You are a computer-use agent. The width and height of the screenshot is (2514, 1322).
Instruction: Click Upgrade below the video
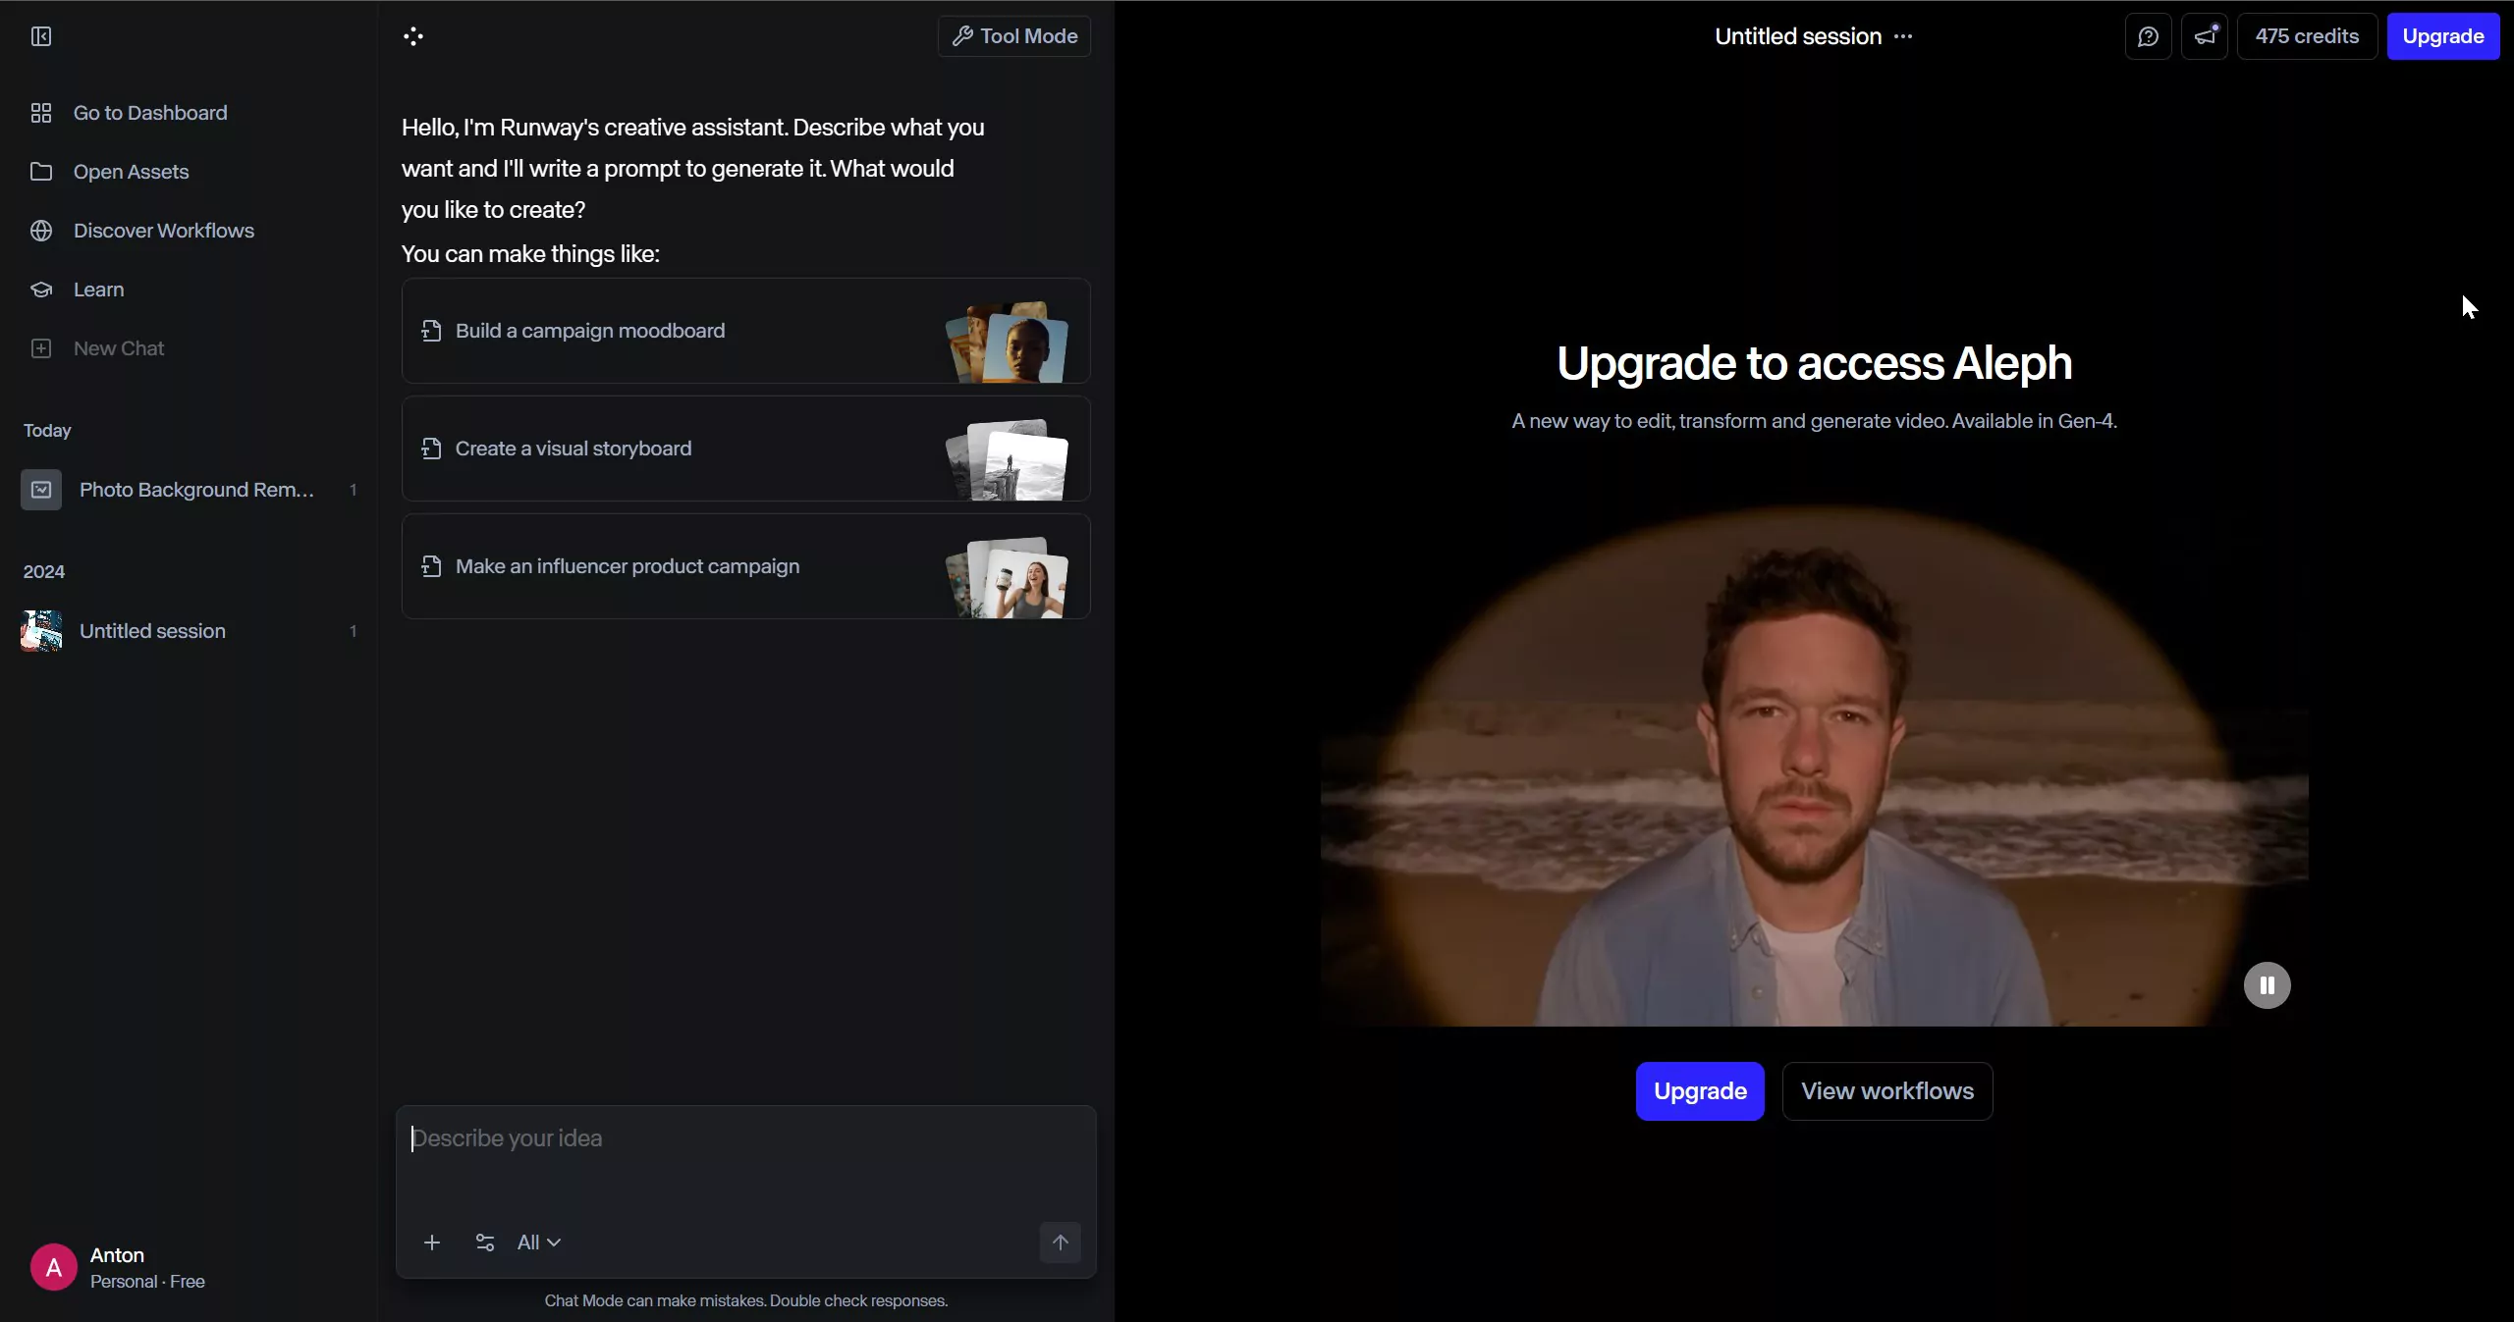click(x=1700, y=1091)
